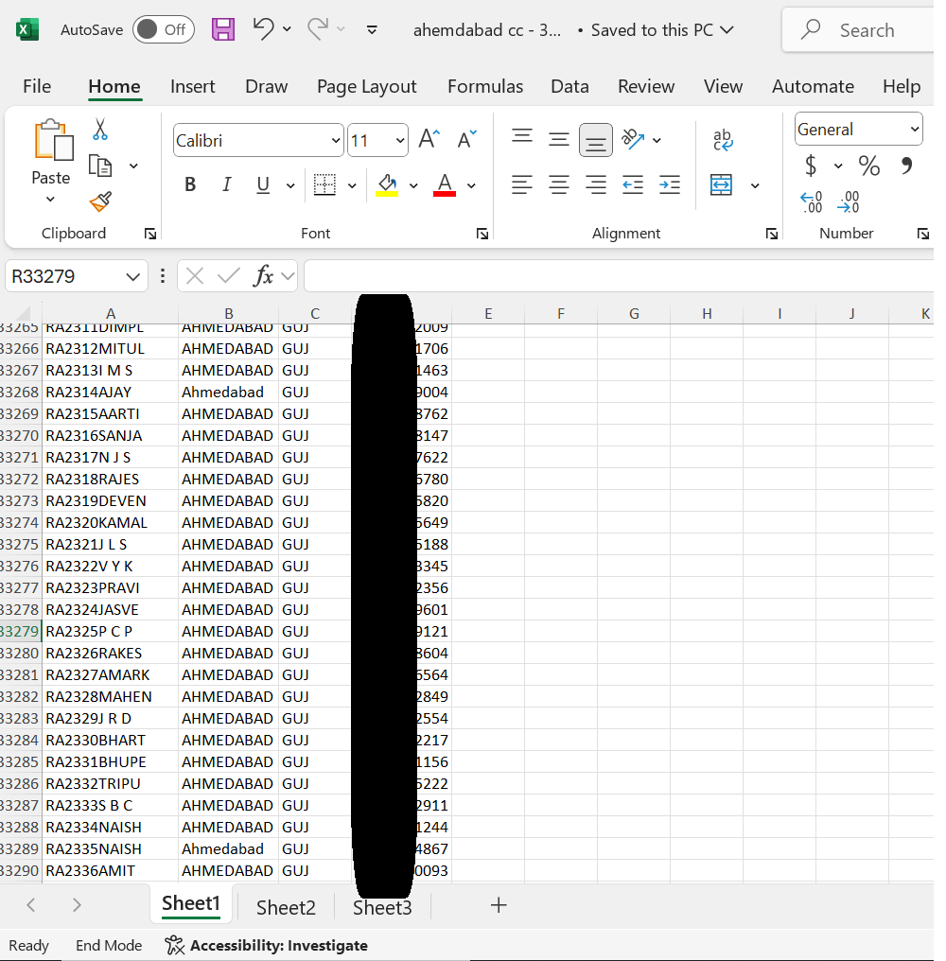Click Accessibility: Investigate in status bar

click(267, 945)
